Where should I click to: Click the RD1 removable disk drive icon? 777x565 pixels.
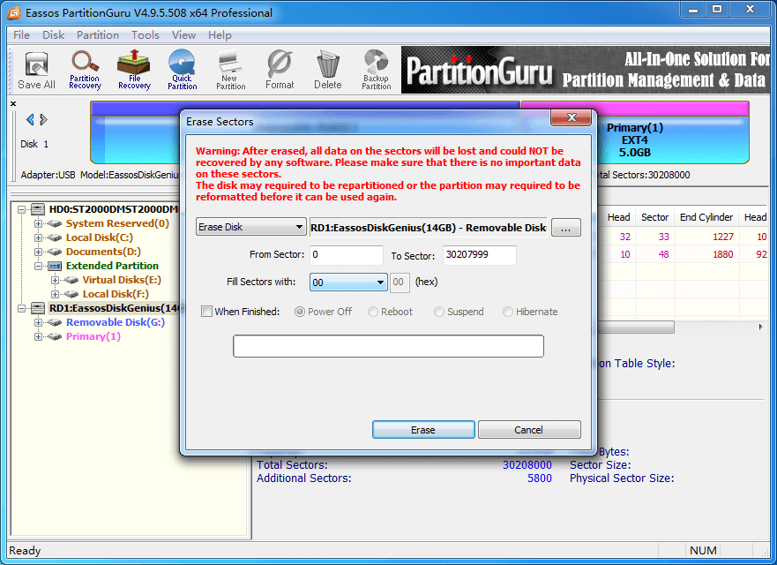(38, 308)
